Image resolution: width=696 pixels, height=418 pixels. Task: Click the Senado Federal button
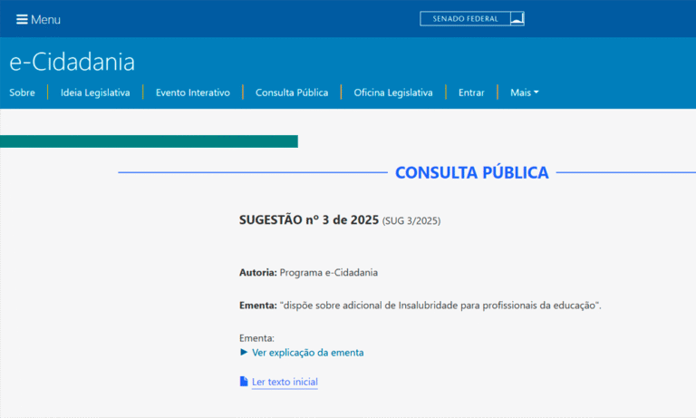(x=472, y=19)
